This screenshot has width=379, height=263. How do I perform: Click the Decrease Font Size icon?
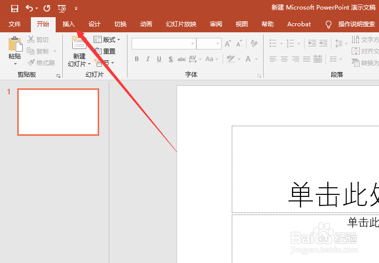point(239,43)
